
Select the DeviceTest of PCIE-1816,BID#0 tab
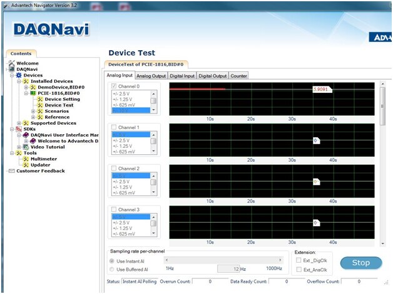click(x=146, y=65)
